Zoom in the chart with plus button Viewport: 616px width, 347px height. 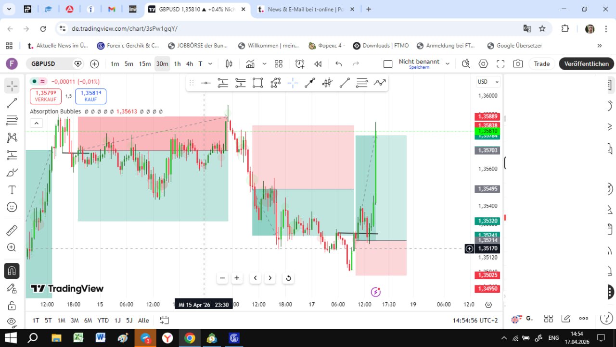coord(237,278)
